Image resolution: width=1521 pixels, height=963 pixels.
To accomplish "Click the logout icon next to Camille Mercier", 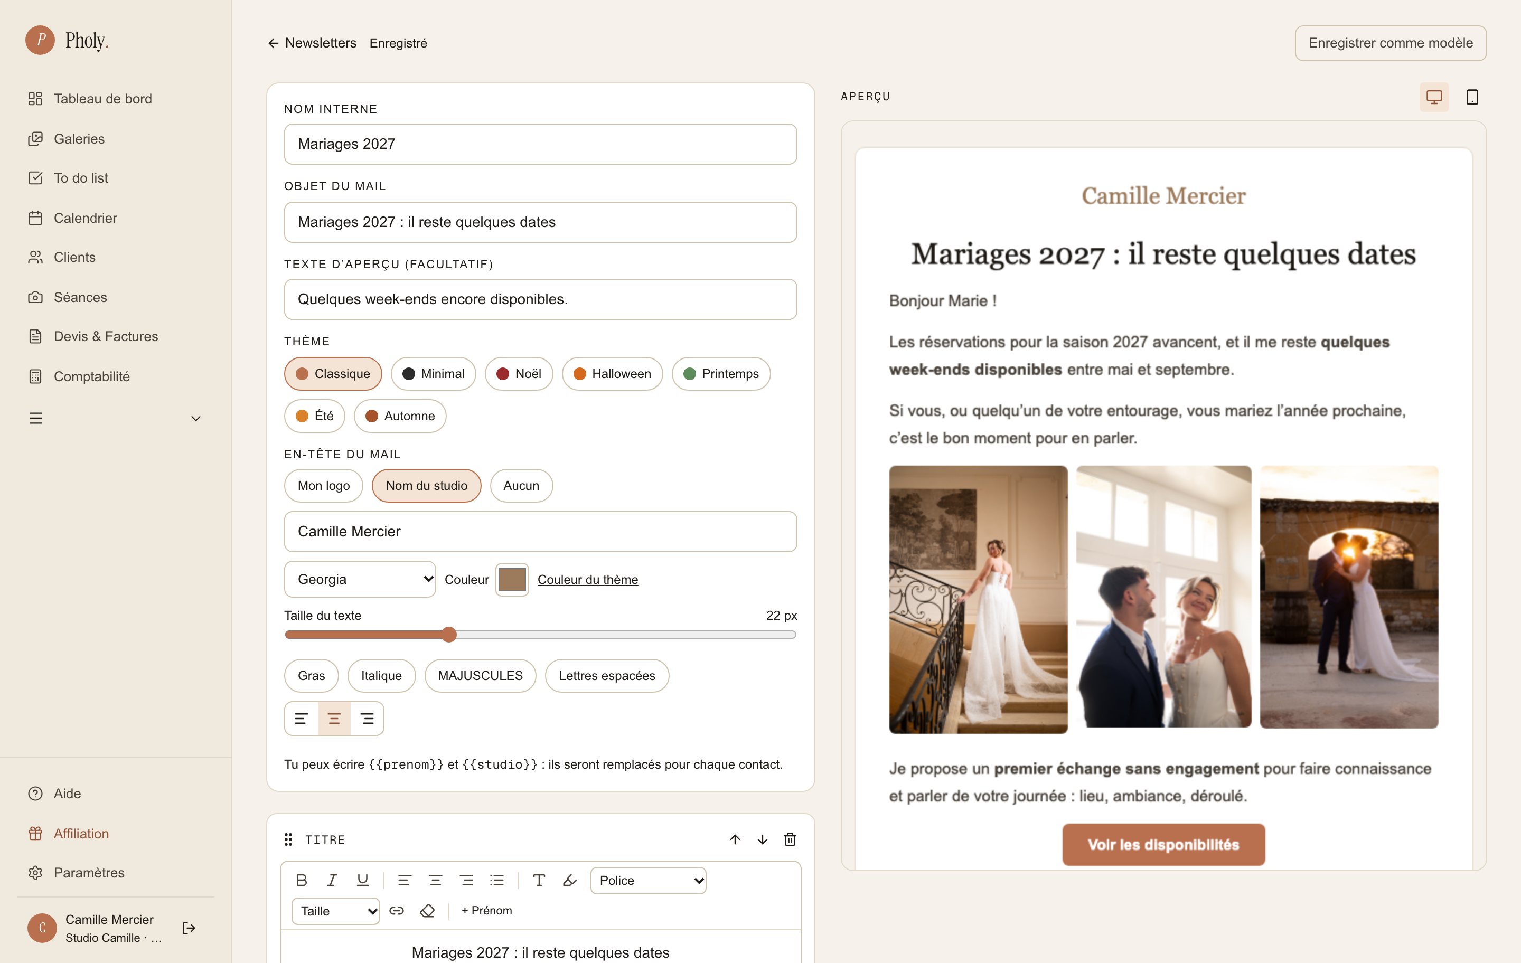I will pyautogui.click(x=189, y=928).
